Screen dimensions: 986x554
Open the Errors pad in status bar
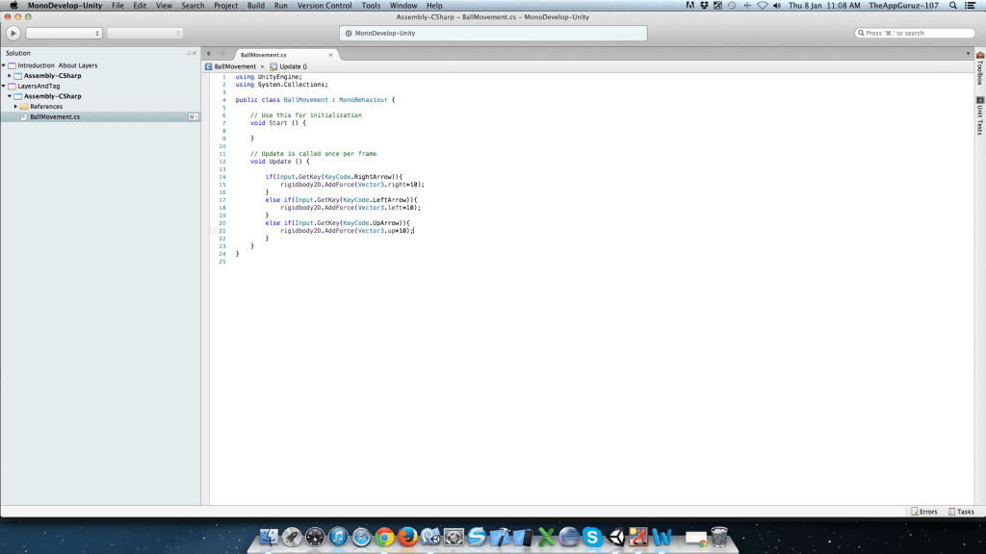pos(924,512)
